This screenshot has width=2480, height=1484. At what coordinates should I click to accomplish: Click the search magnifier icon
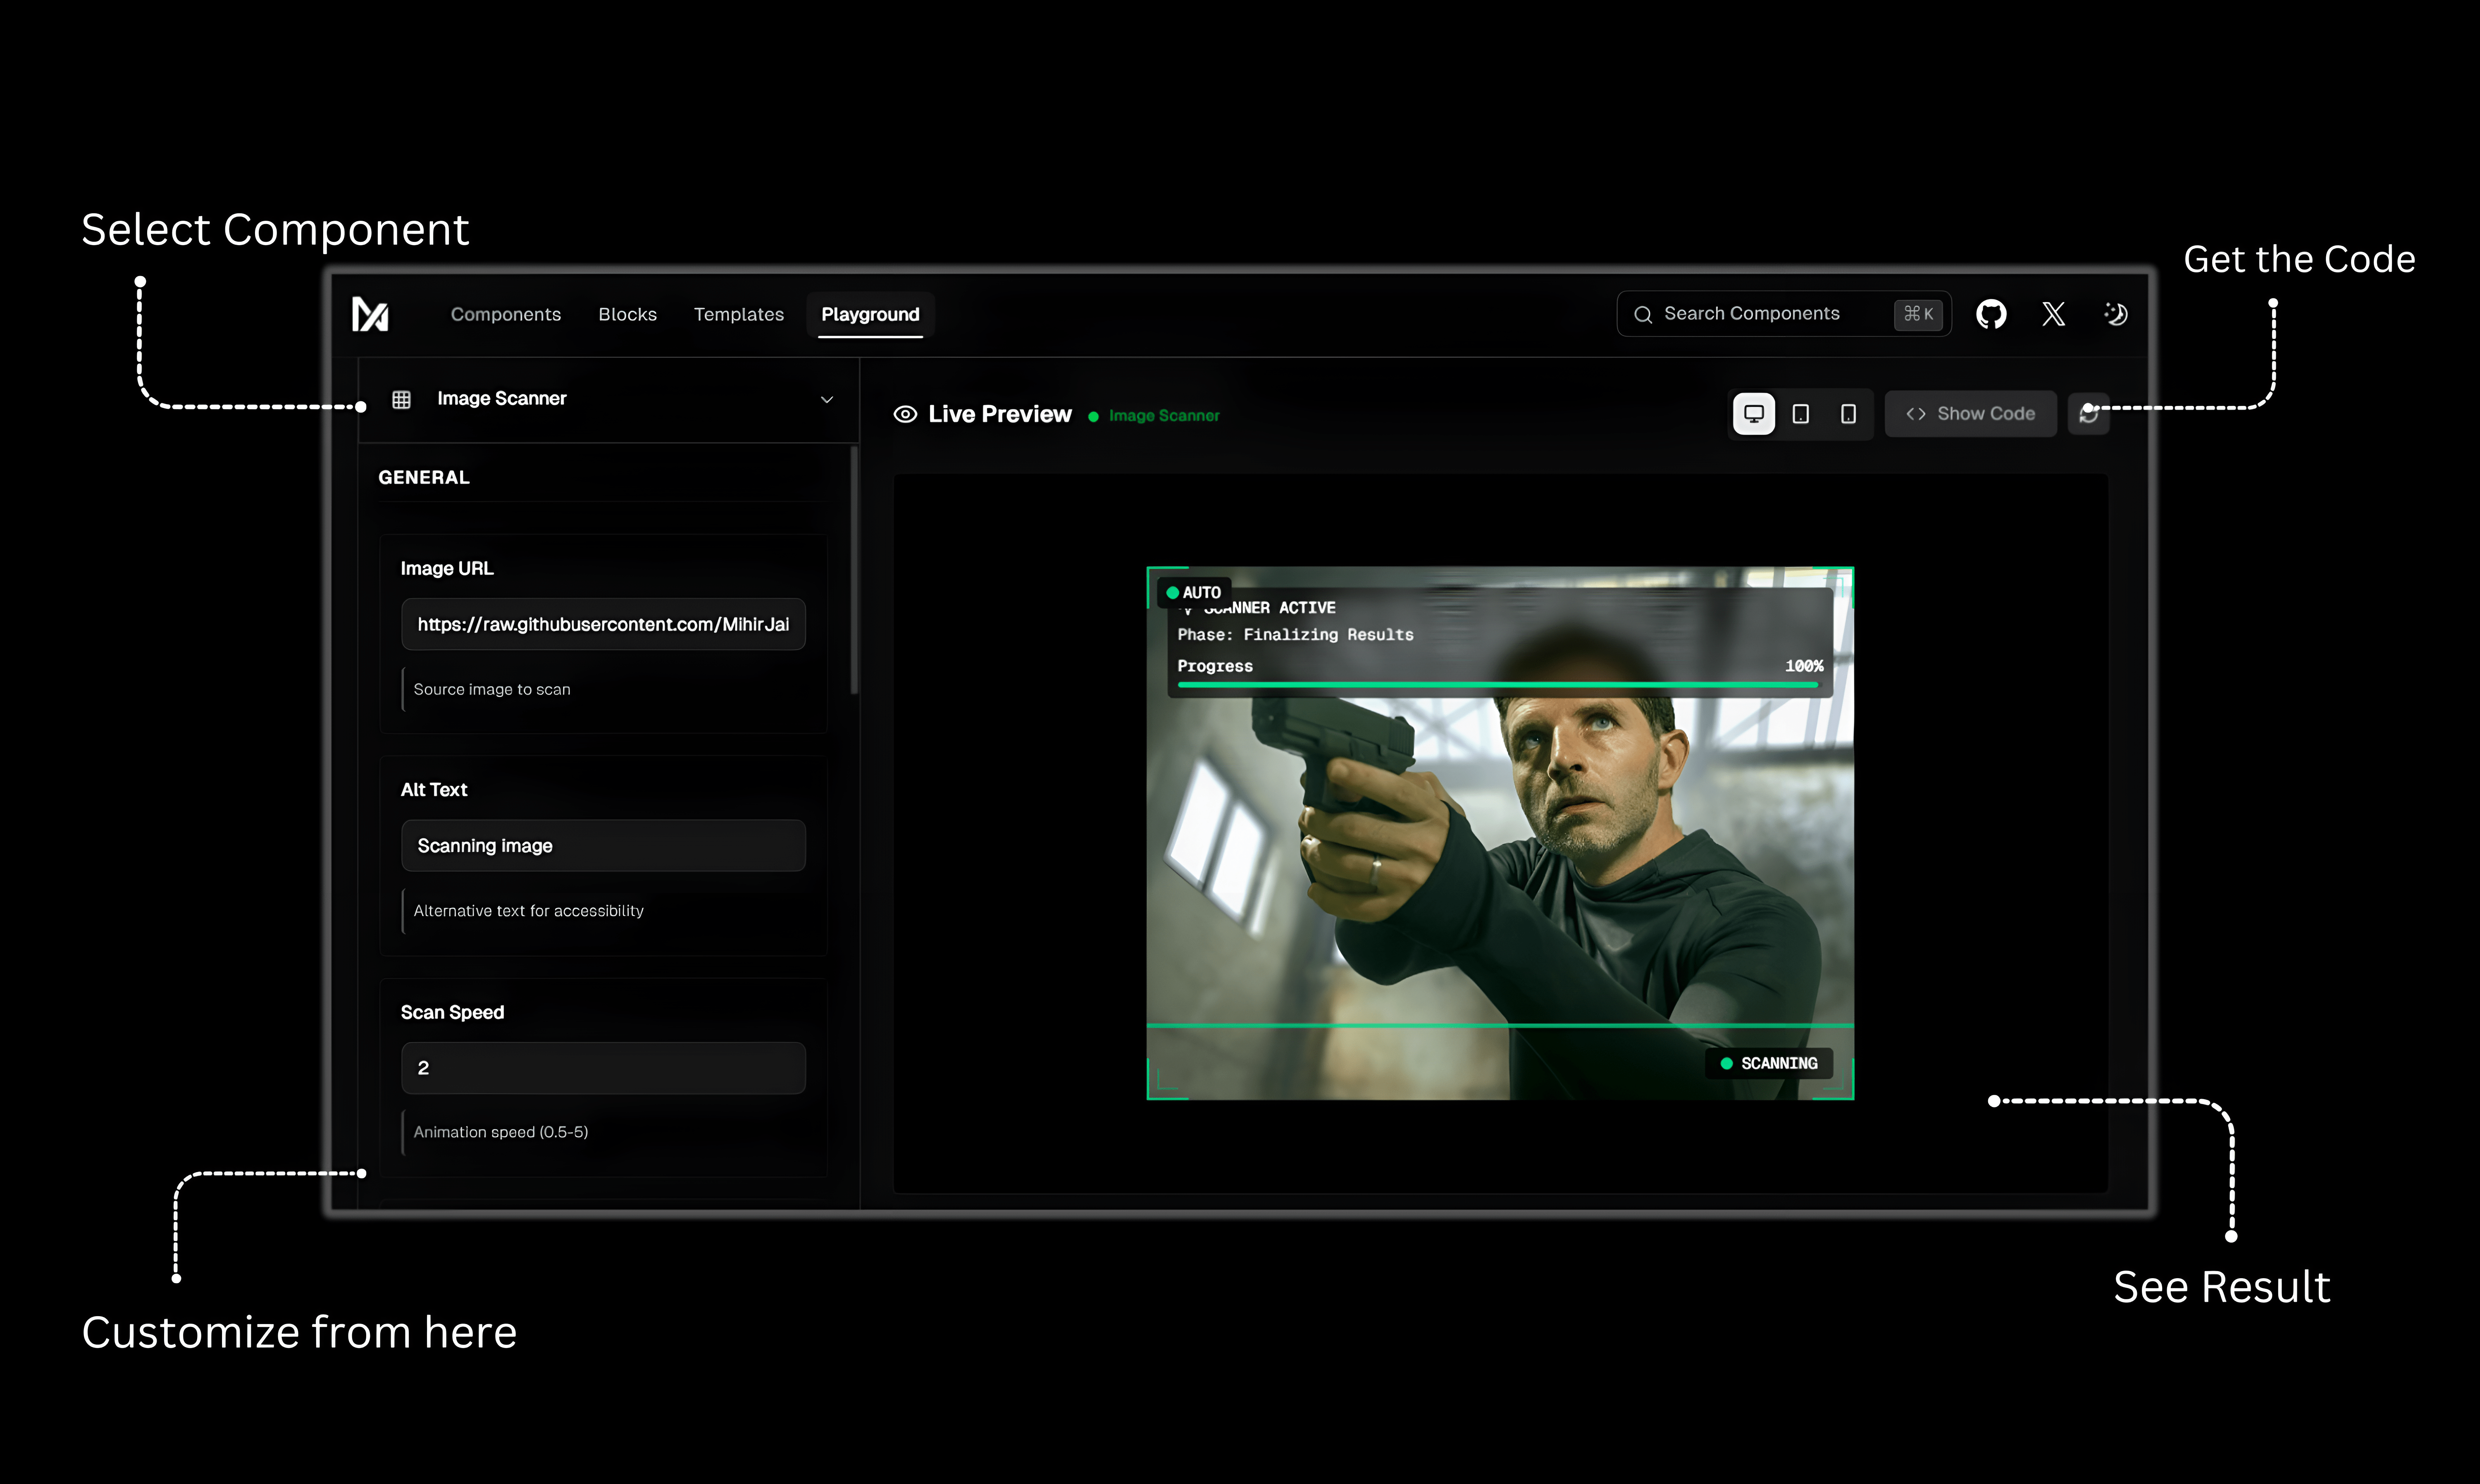pyautogui.click(x=1643, y=313)
